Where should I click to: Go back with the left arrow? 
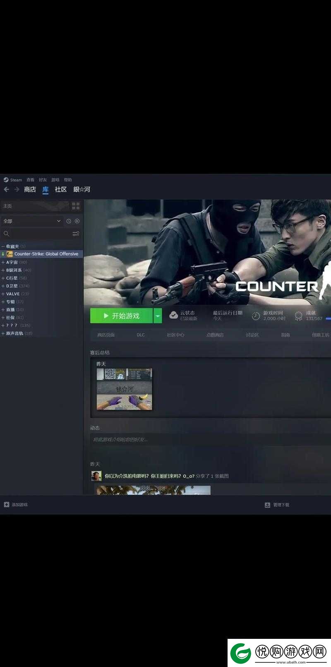point(6,189)
